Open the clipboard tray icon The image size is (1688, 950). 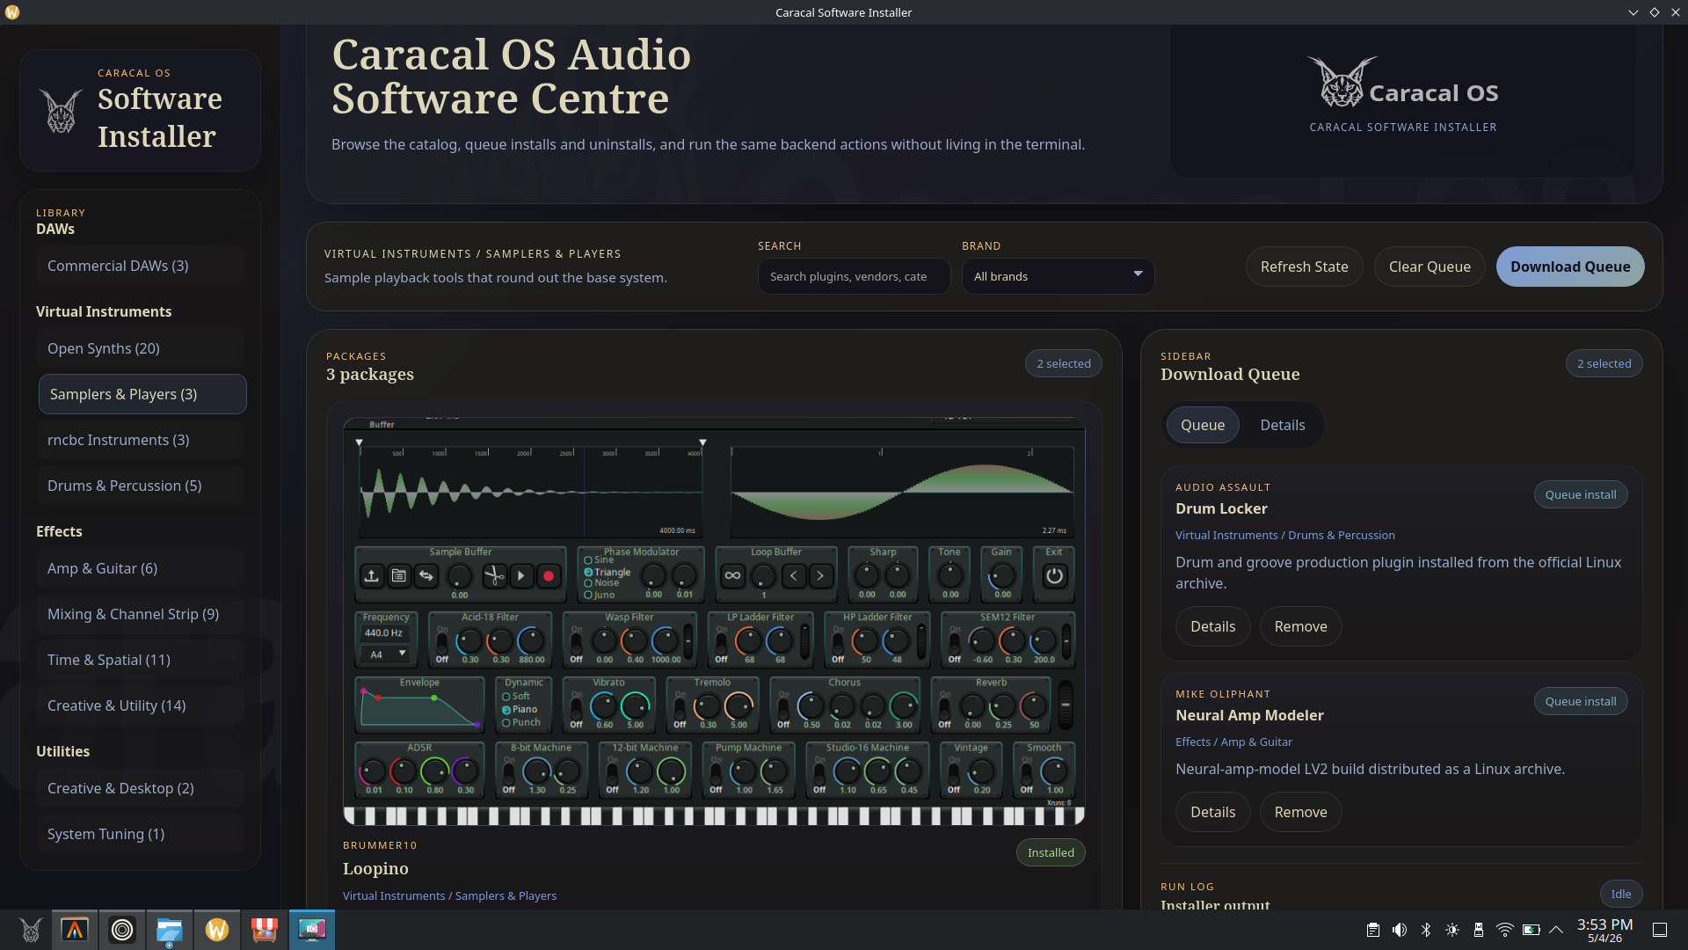(x=1373, y=930)
